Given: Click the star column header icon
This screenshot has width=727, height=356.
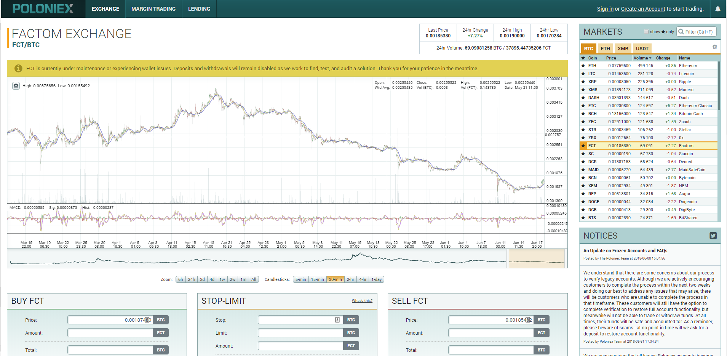Looking at the screenshot, I should pos(583,58).
